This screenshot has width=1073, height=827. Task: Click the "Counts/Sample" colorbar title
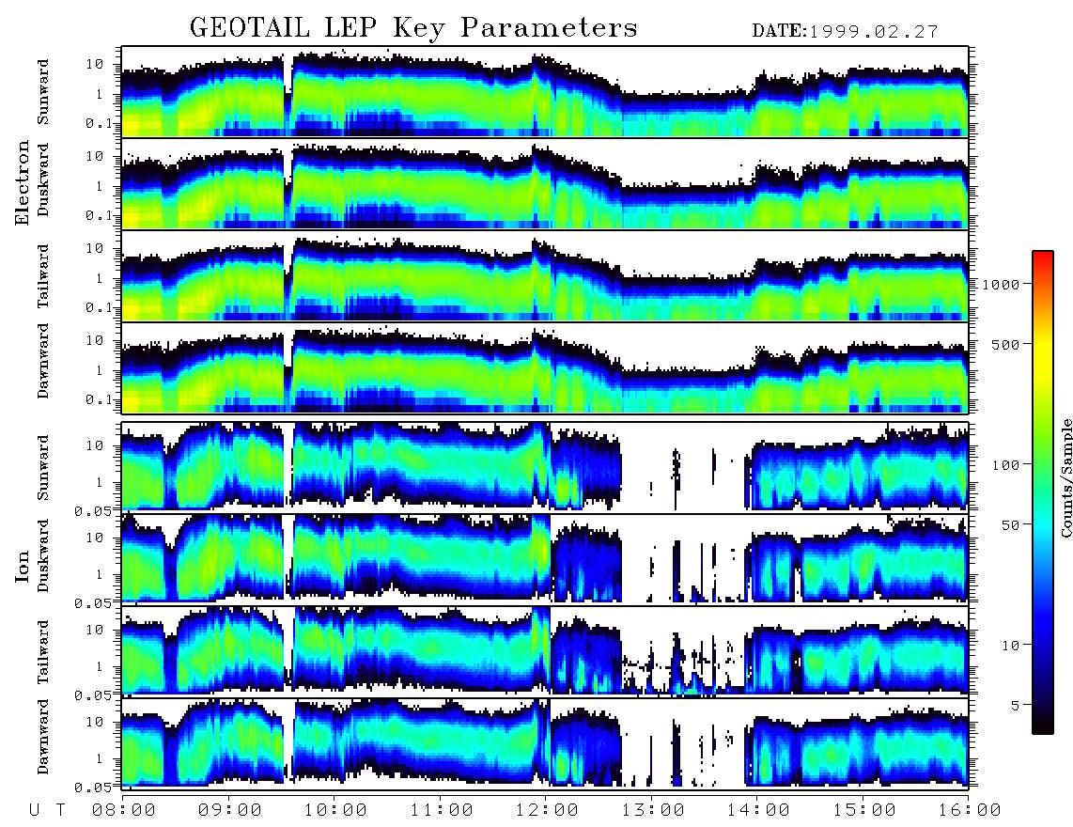[1065, 477]
